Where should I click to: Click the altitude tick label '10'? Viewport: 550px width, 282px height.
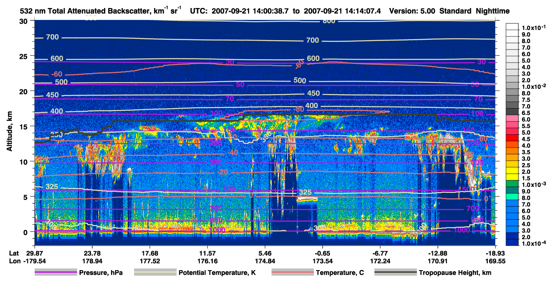[24, 162]
